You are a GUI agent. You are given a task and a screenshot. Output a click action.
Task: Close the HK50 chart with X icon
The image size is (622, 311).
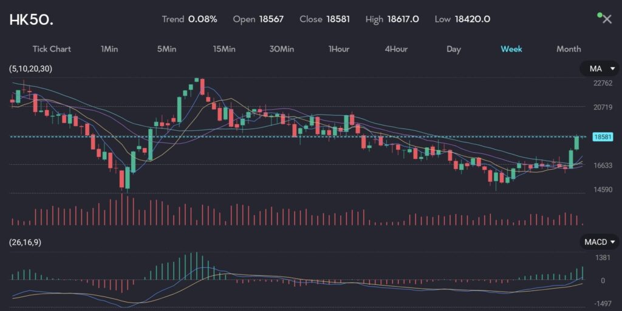click(x=607, y=19)
